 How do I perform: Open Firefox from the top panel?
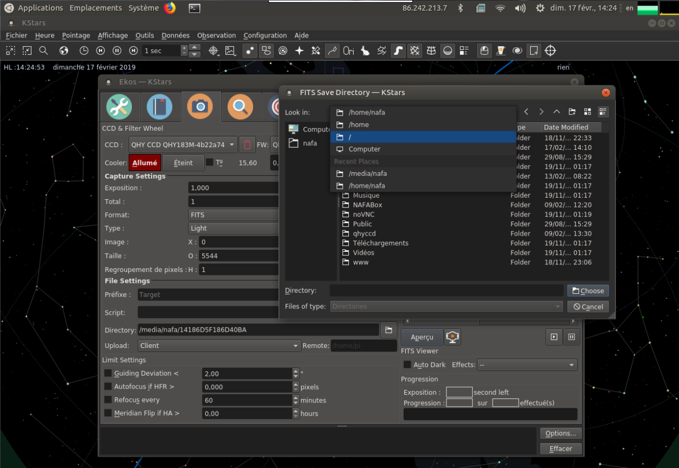(x=170, y=8)
